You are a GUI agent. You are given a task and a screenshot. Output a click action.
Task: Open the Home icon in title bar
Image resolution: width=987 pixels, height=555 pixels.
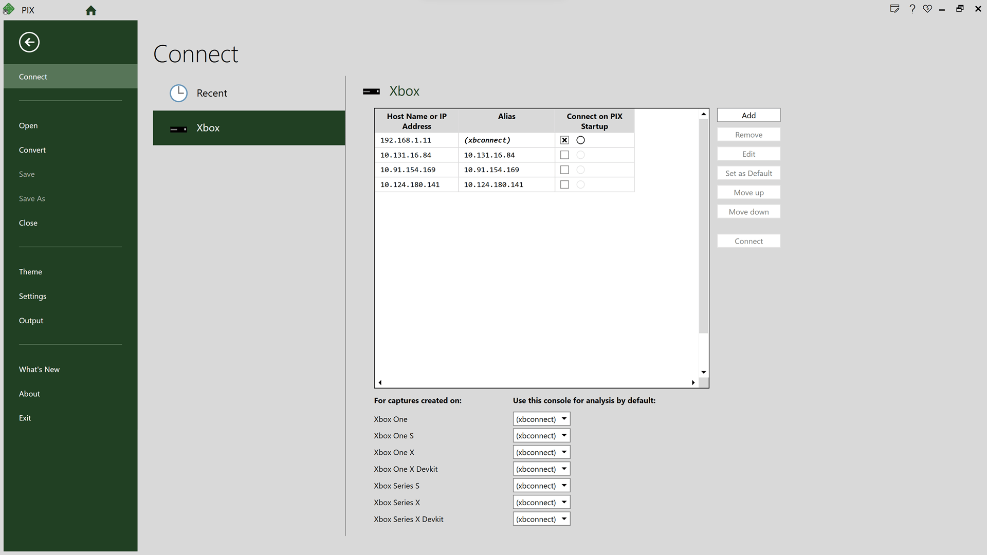pos(91,10)
